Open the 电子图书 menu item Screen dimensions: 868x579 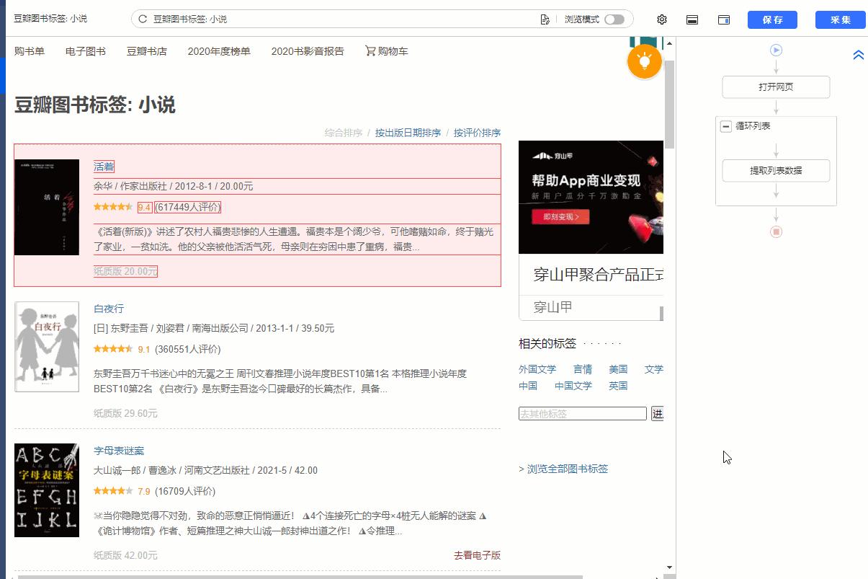85,51
